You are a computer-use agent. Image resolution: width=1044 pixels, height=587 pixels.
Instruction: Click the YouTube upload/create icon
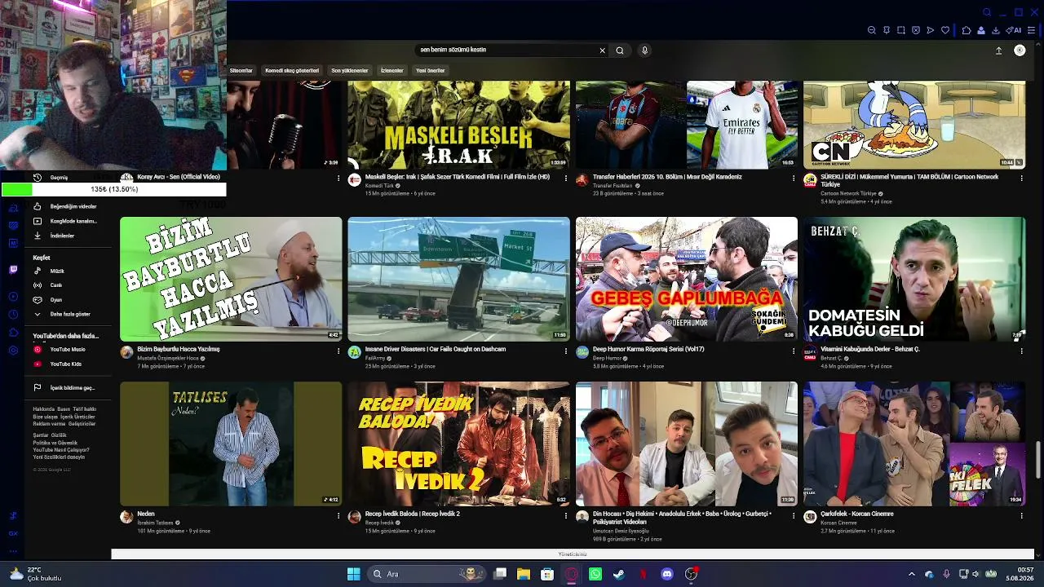tap(998, 51)
